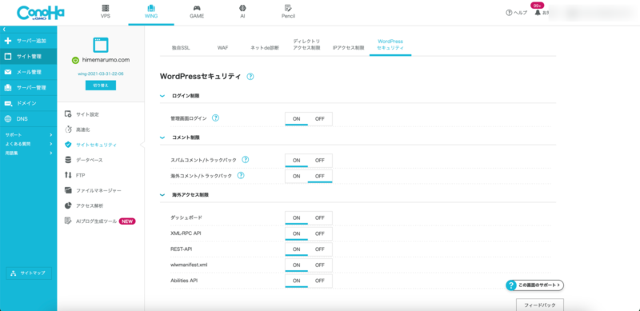Open the GAME service tab
Viewport: 640px width, 311px height.
click(197, 12)
